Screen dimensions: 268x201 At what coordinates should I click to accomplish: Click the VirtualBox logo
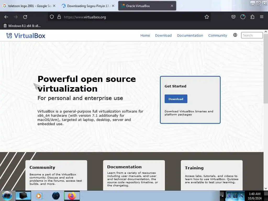(x=26, y=36)
